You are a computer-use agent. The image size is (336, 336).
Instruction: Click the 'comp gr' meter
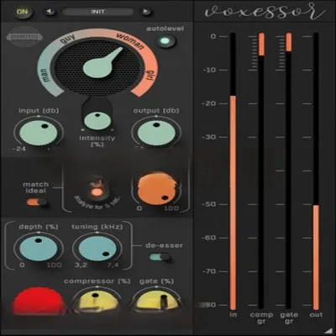pos(261,171)
